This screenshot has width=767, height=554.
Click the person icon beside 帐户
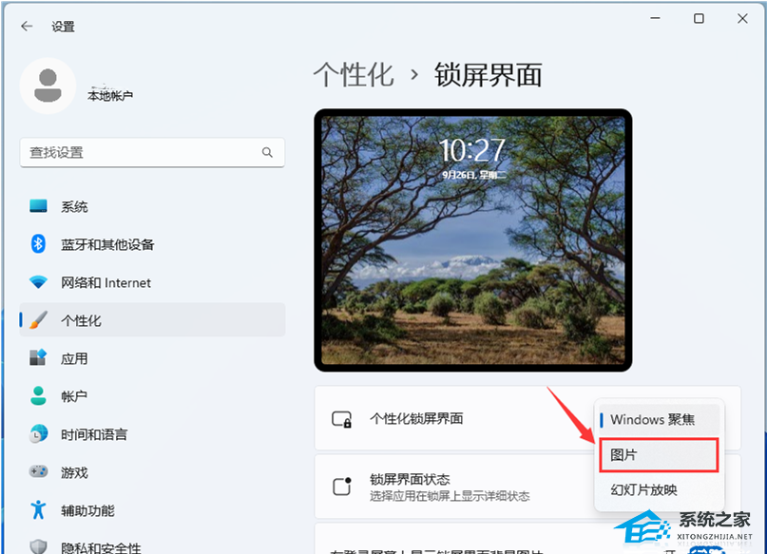38,395
